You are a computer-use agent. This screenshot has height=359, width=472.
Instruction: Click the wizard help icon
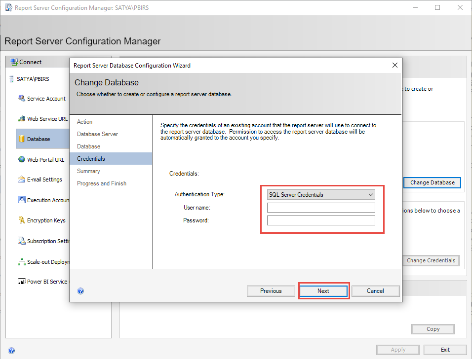[x=80, y=291]
